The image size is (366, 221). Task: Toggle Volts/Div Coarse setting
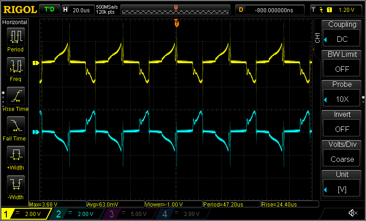coord(341,154)
